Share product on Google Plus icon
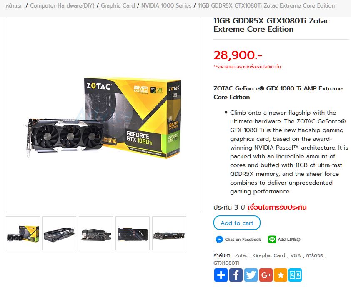The image size is (351, 288). (x=266, y=275)
